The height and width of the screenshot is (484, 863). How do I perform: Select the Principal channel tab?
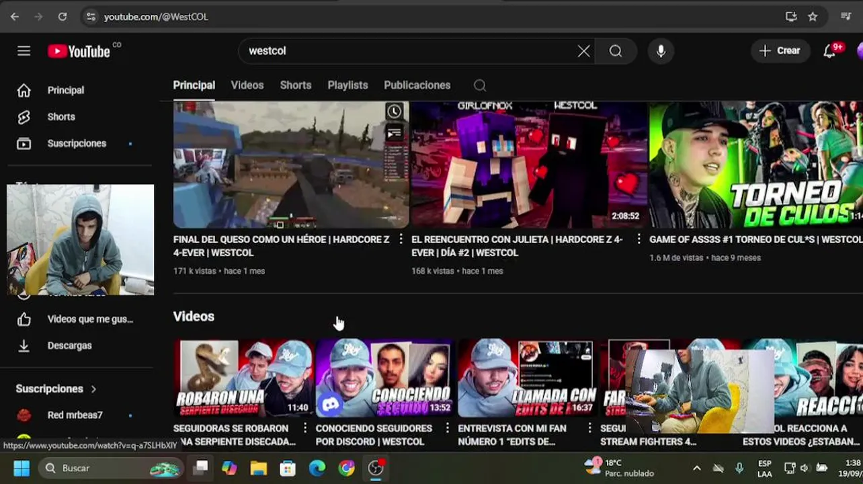[x=194, y=85]
